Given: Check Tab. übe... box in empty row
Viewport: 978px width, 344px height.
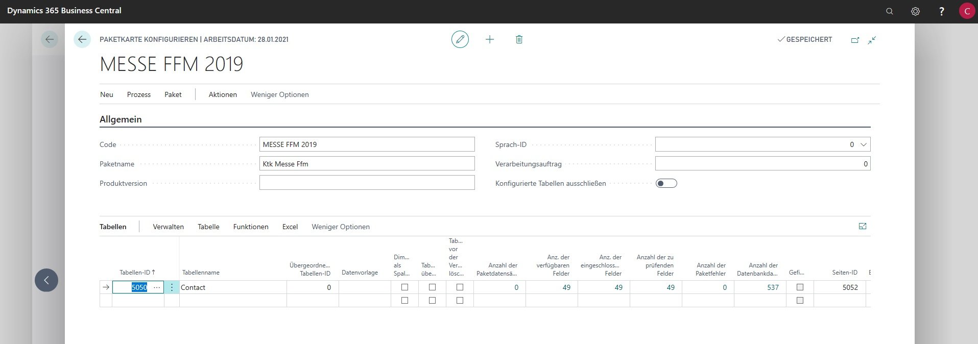Looking at the screenshot, I should (432, 301).
